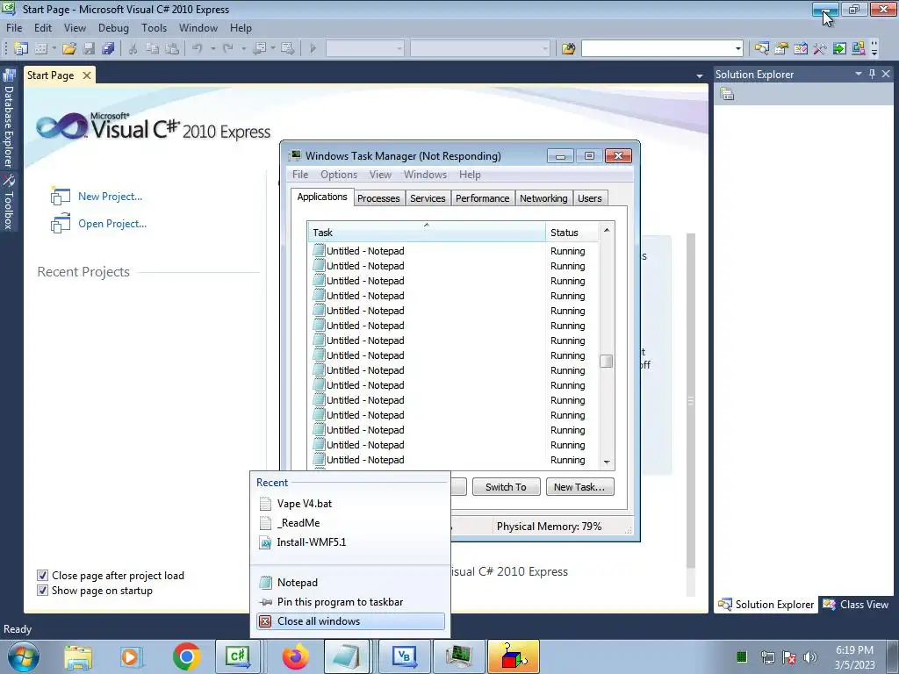Click Task Manager list scroll up arrow
Viewport: 899px width, 674px height.
(x=607, y=230)
